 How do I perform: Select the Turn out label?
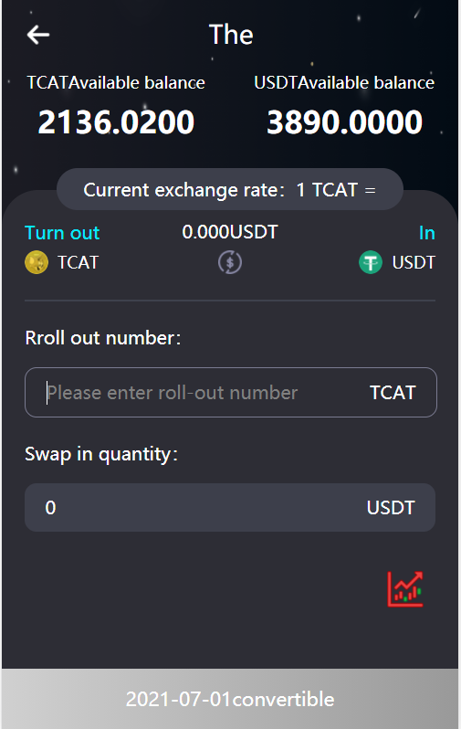(x=62, y=232)
